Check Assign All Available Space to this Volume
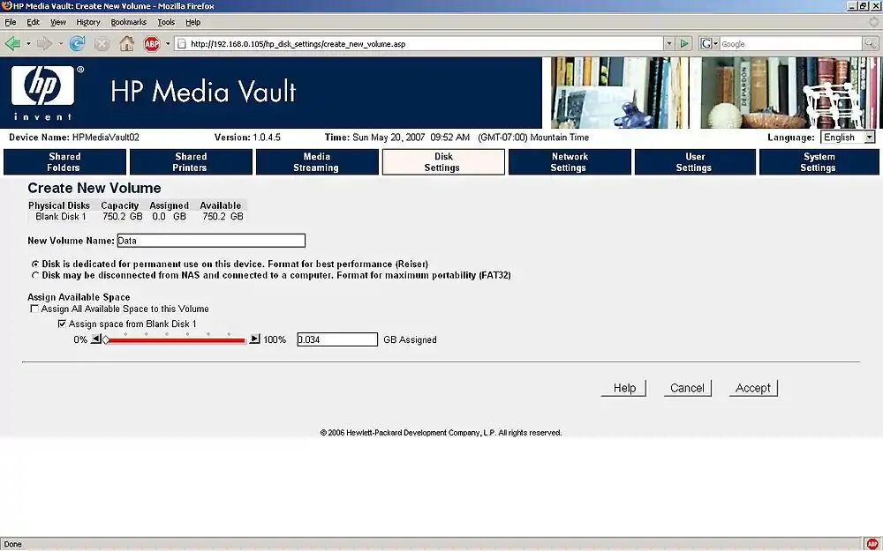The image size is (883, 551). [x=35, y=309]
